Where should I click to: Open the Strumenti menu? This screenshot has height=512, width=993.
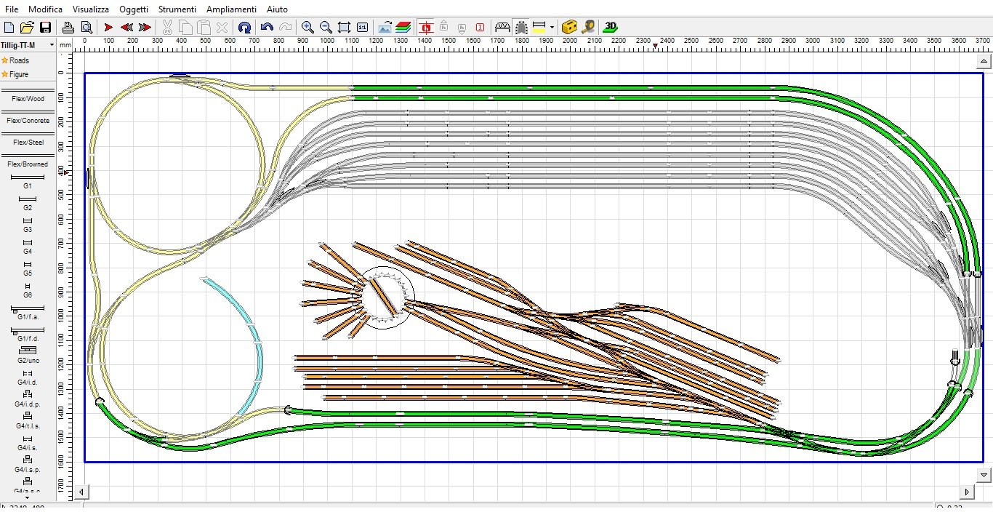(x=177, y=9)
